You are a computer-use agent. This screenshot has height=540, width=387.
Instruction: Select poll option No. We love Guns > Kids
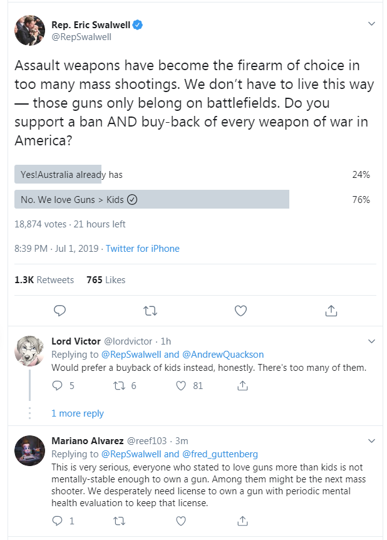pos(192,199)
